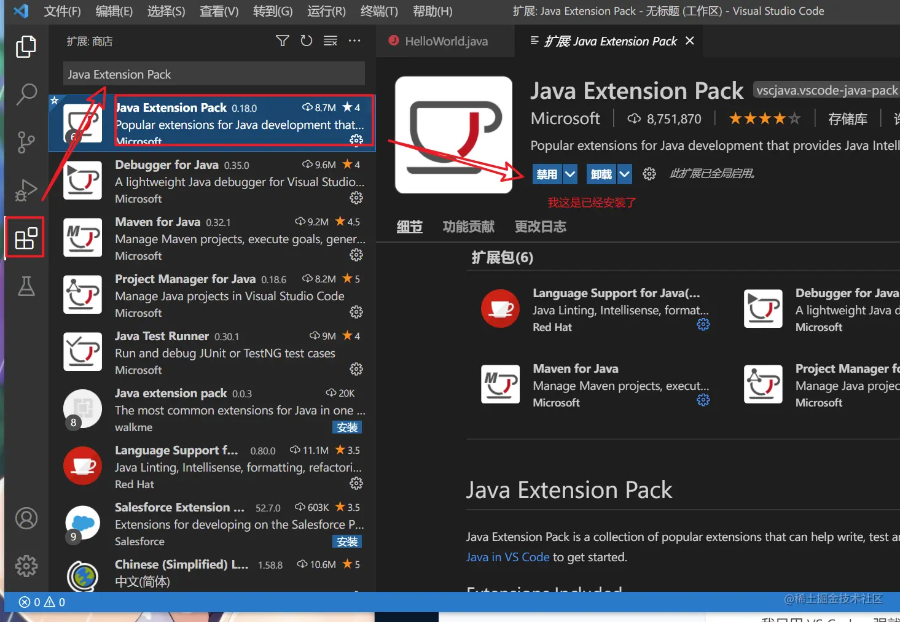Screen dimensions: 900x622
Task: Switch to 更改日志 changelog tab
Action: (x=541, y=227)
